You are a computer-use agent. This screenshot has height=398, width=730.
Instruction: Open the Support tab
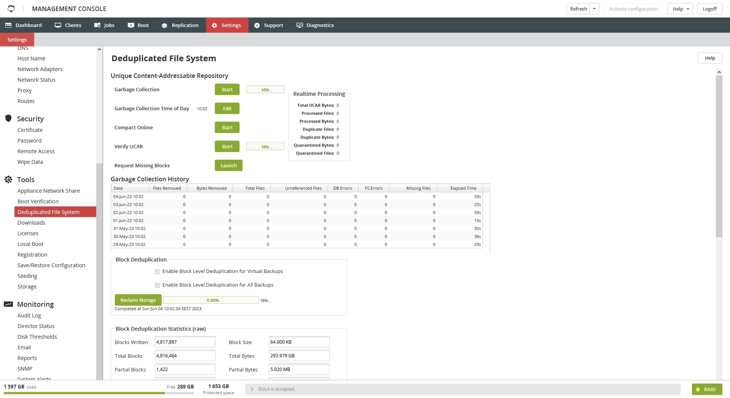269,25
